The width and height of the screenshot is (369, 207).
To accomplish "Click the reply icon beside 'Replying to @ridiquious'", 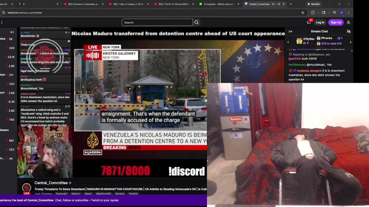I will click(x=290, y=54).
